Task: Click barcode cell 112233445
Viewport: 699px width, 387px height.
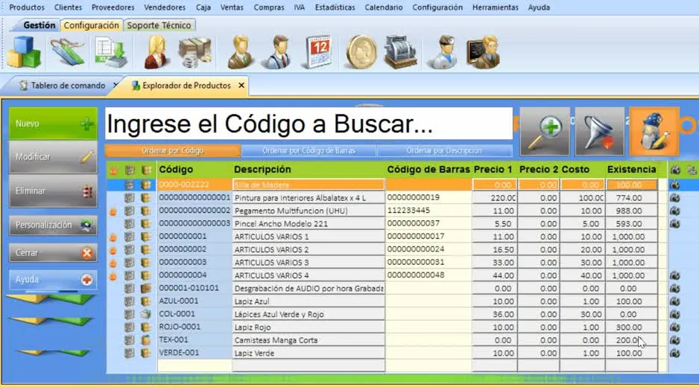Action: [428, 210]
